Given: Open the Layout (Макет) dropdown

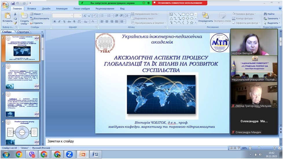Looking at the screenshot, I should 37,14.
